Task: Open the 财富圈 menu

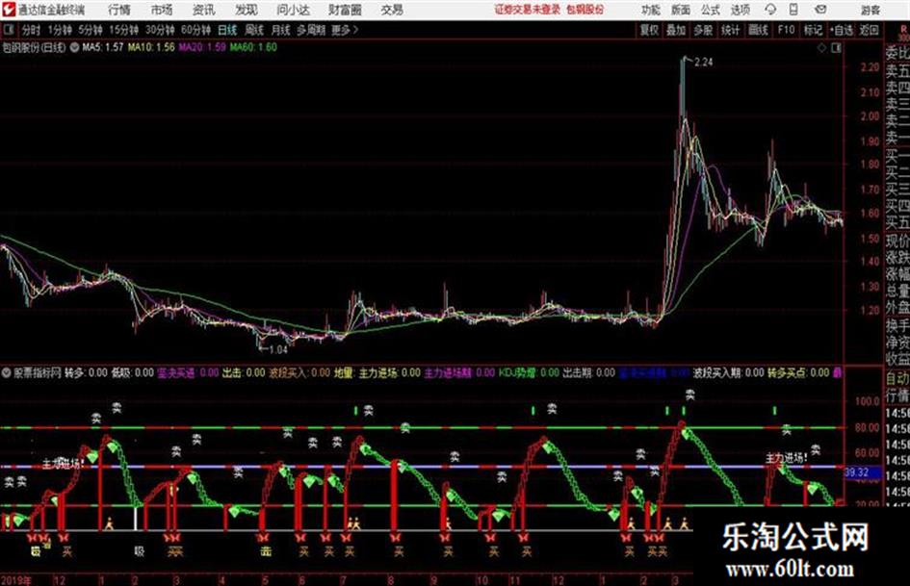Action: coord(345,10)
